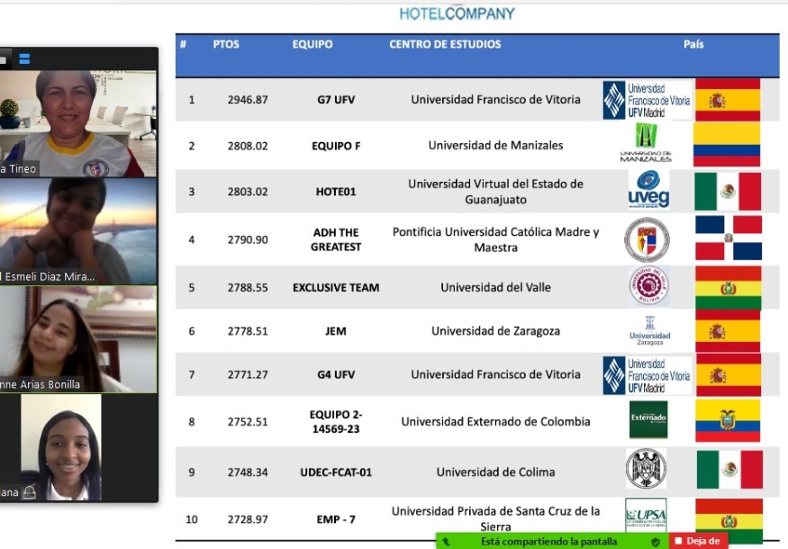Click the Pontificia Universidad Católica round crest logo
Image resolution: width=788 pixels, height=549 pixels.
click(x=647, y=239)
